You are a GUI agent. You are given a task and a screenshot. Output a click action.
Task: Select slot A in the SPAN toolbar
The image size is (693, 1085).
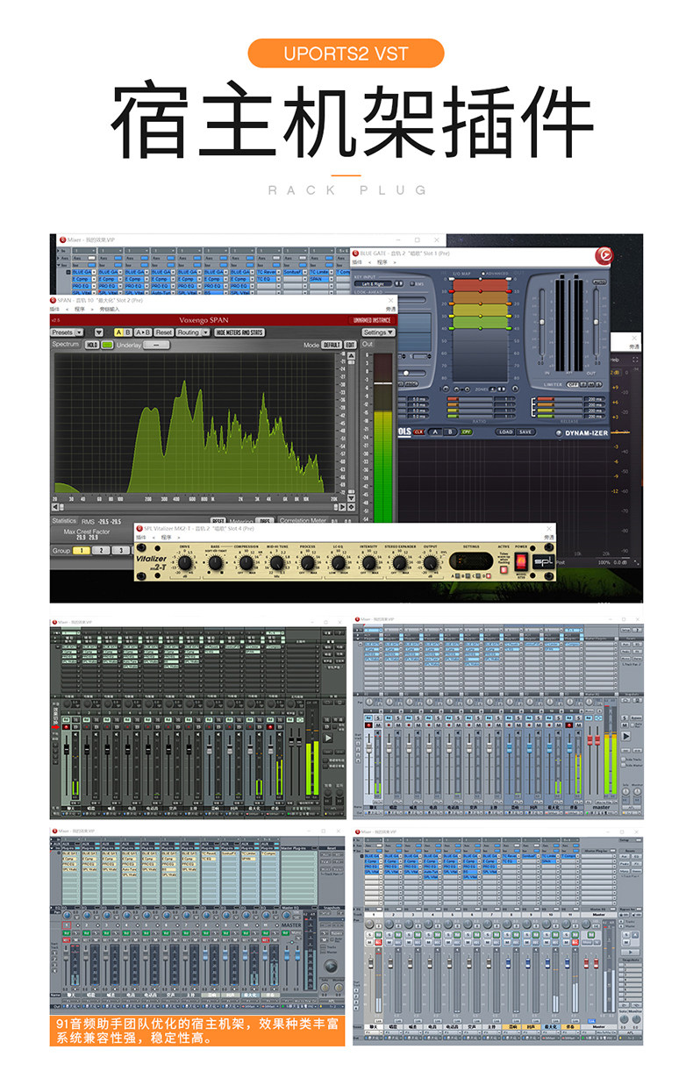point(119,332)
